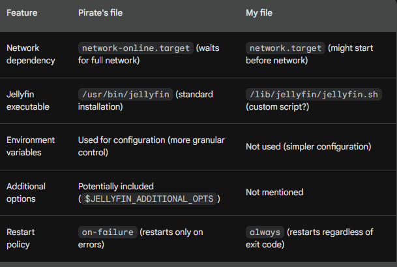Click the "Network dependency" row label
397x267 pixels.
[x=29, y=54]
